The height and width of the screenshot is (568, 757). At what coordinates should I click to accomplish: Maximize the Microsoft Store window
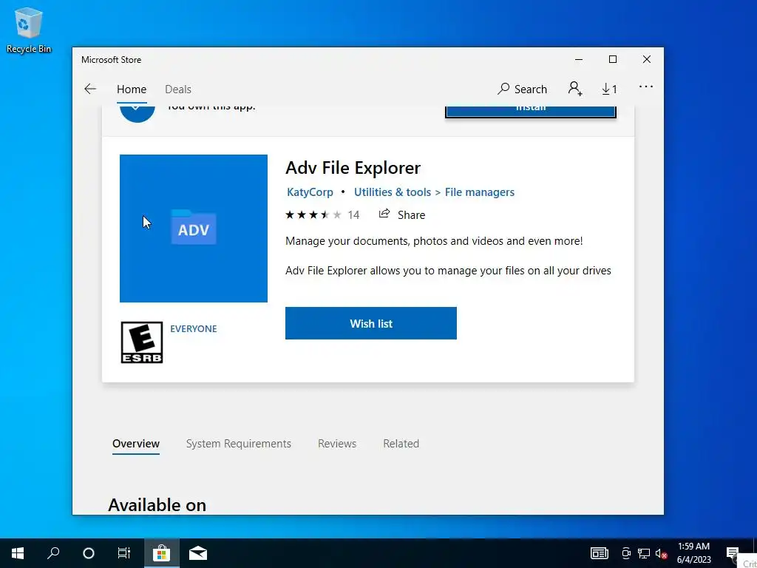(x=613, y=59)
